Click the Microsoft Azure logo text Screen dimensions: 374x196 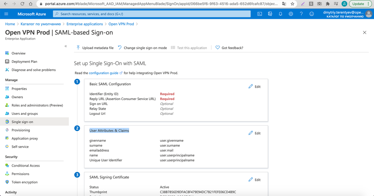(32, 14)
